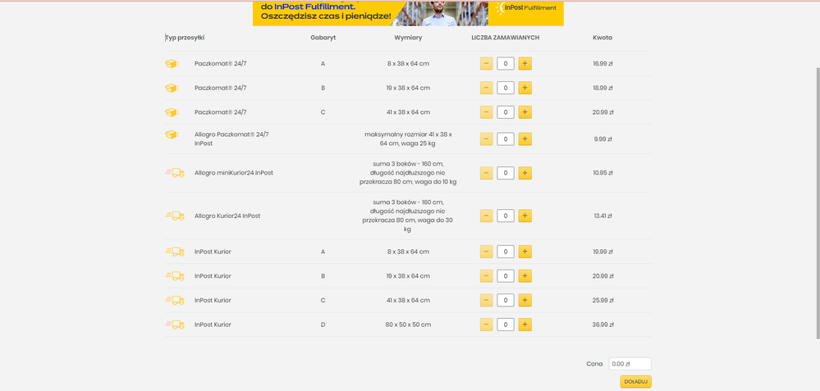The height and width of the screenshot is (391, 820).
Task: Click the 'LICZBA ZAMAWIANYCH' column header
Action: [505, 38]
